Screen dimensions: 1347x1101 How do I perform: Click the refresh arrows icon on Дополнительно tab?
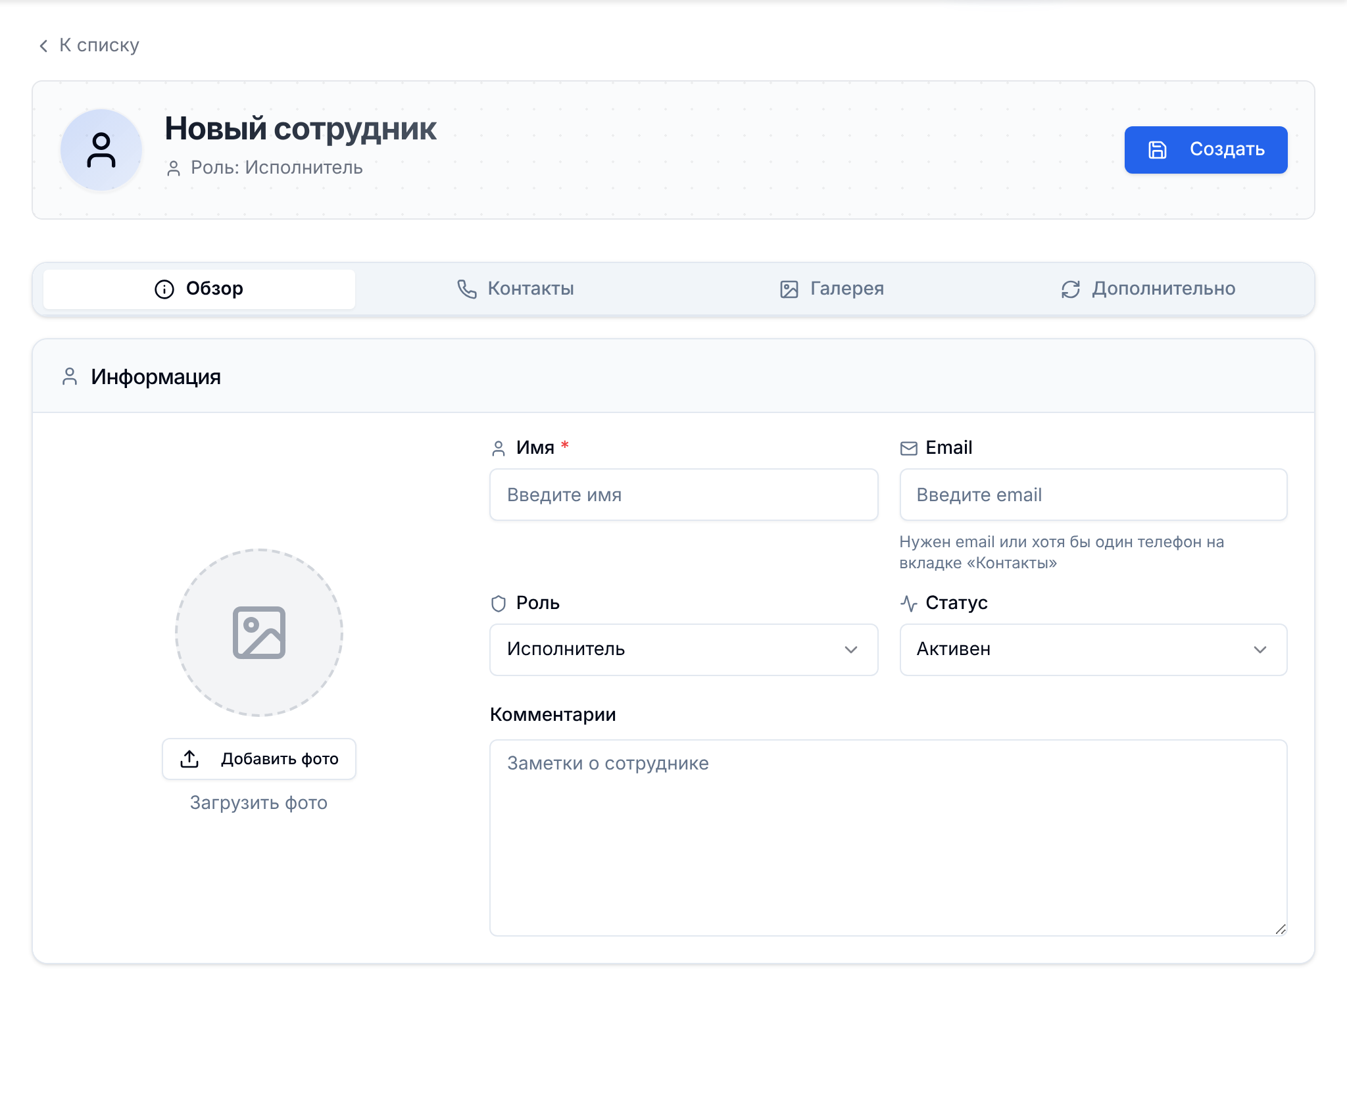coord(1071,289)
